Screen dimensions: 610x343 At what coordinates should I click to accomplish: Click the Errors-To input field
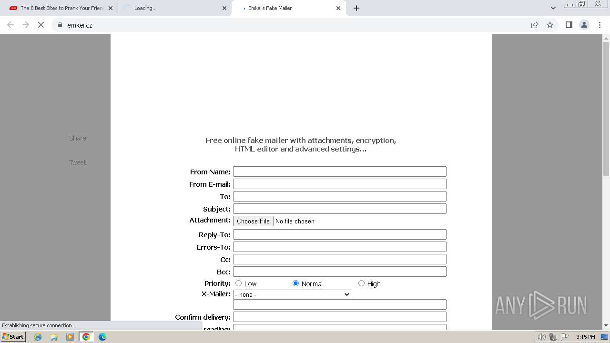[x=340, y=247]
